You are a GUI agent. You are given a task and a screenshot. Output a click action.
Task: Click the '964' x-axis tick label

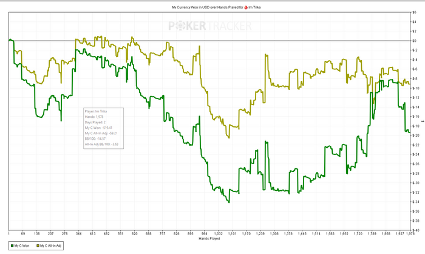tap(204, 234)
